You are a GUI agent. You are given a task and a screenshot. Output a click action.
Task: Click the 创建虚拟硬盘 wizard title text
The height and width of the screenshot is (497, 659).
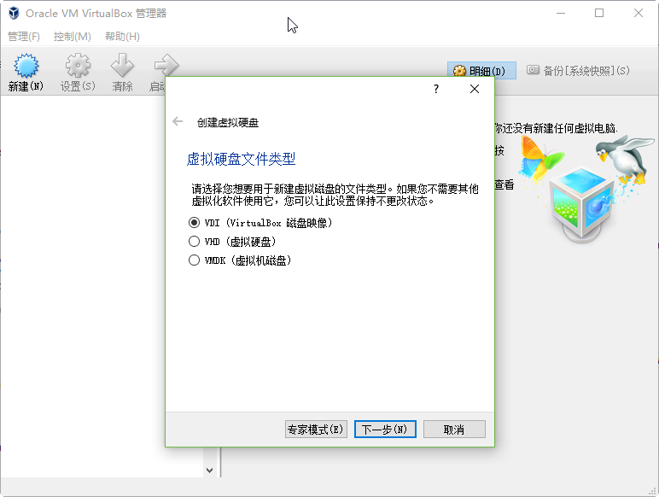click(228, 122)
